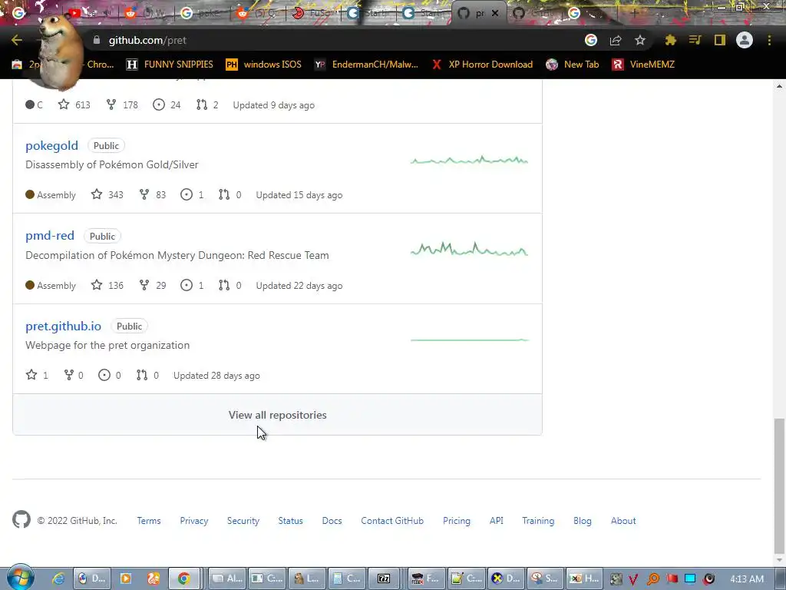Screen dimensions: 786x590
Task: Close the active GitHub pret tab
Action: click(495, 13)
